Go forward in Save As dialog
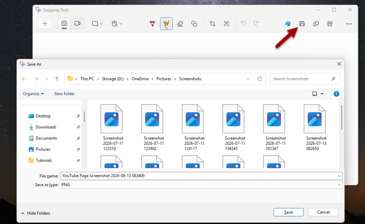This screenshot has width=365, height=224. click(x=36, y=79)
